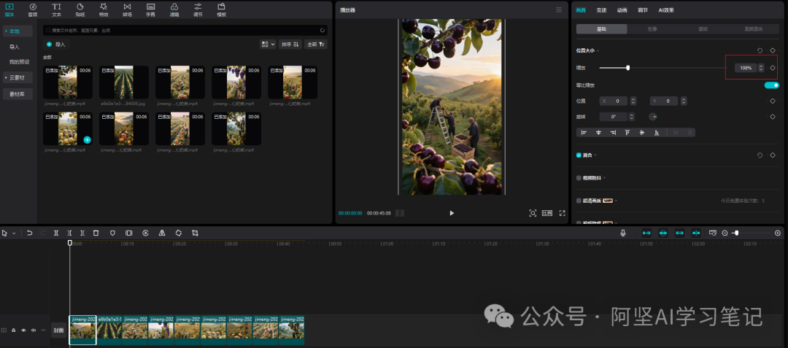Select the 蒙版 mask sub-tab
Screen dimensions: 788x348
pyautogui.click(x=703, y=29)
